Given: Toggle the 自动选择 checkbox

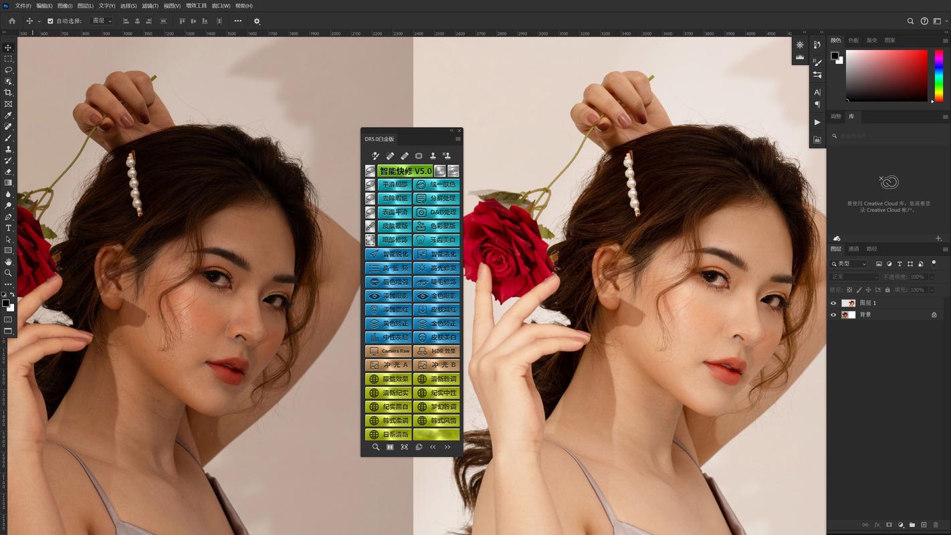Looking at the screenshot, I should click(50, 21).
